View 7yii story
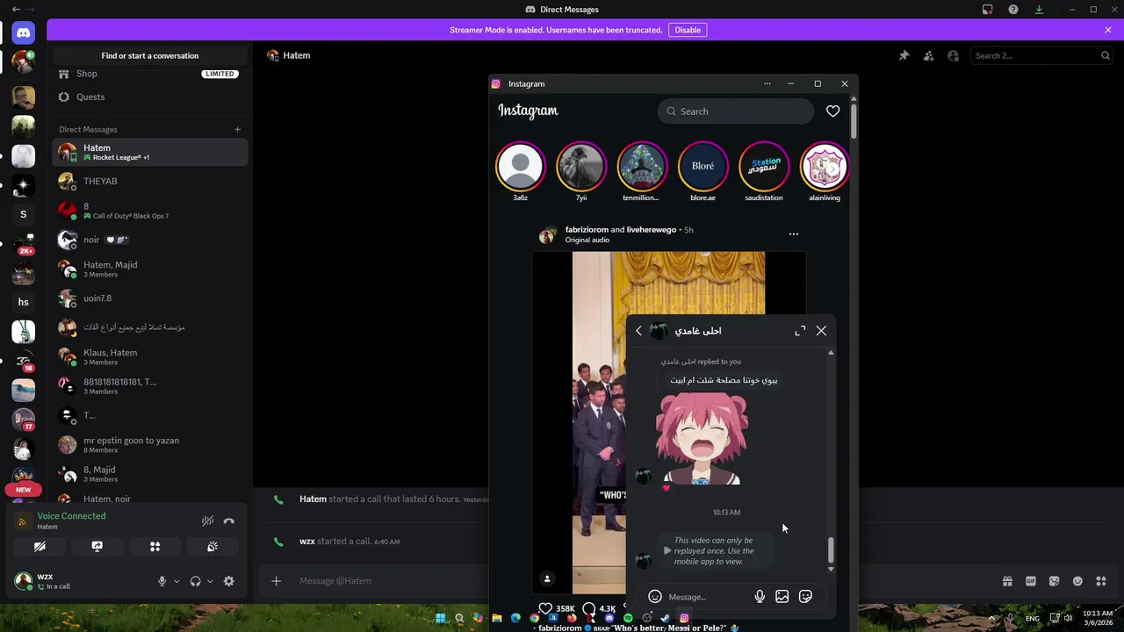 pos(581,166)
